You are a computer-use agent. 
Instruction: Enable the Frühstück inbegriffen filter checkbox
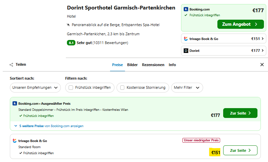pos(71,87)
